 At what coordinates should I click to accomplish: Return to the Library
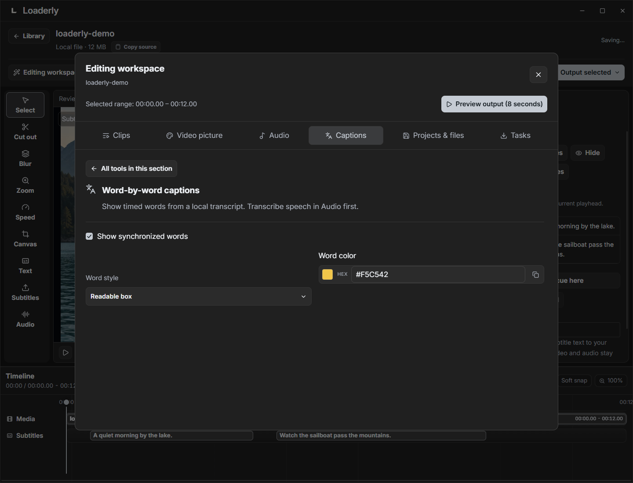click(x=29, y=36)
